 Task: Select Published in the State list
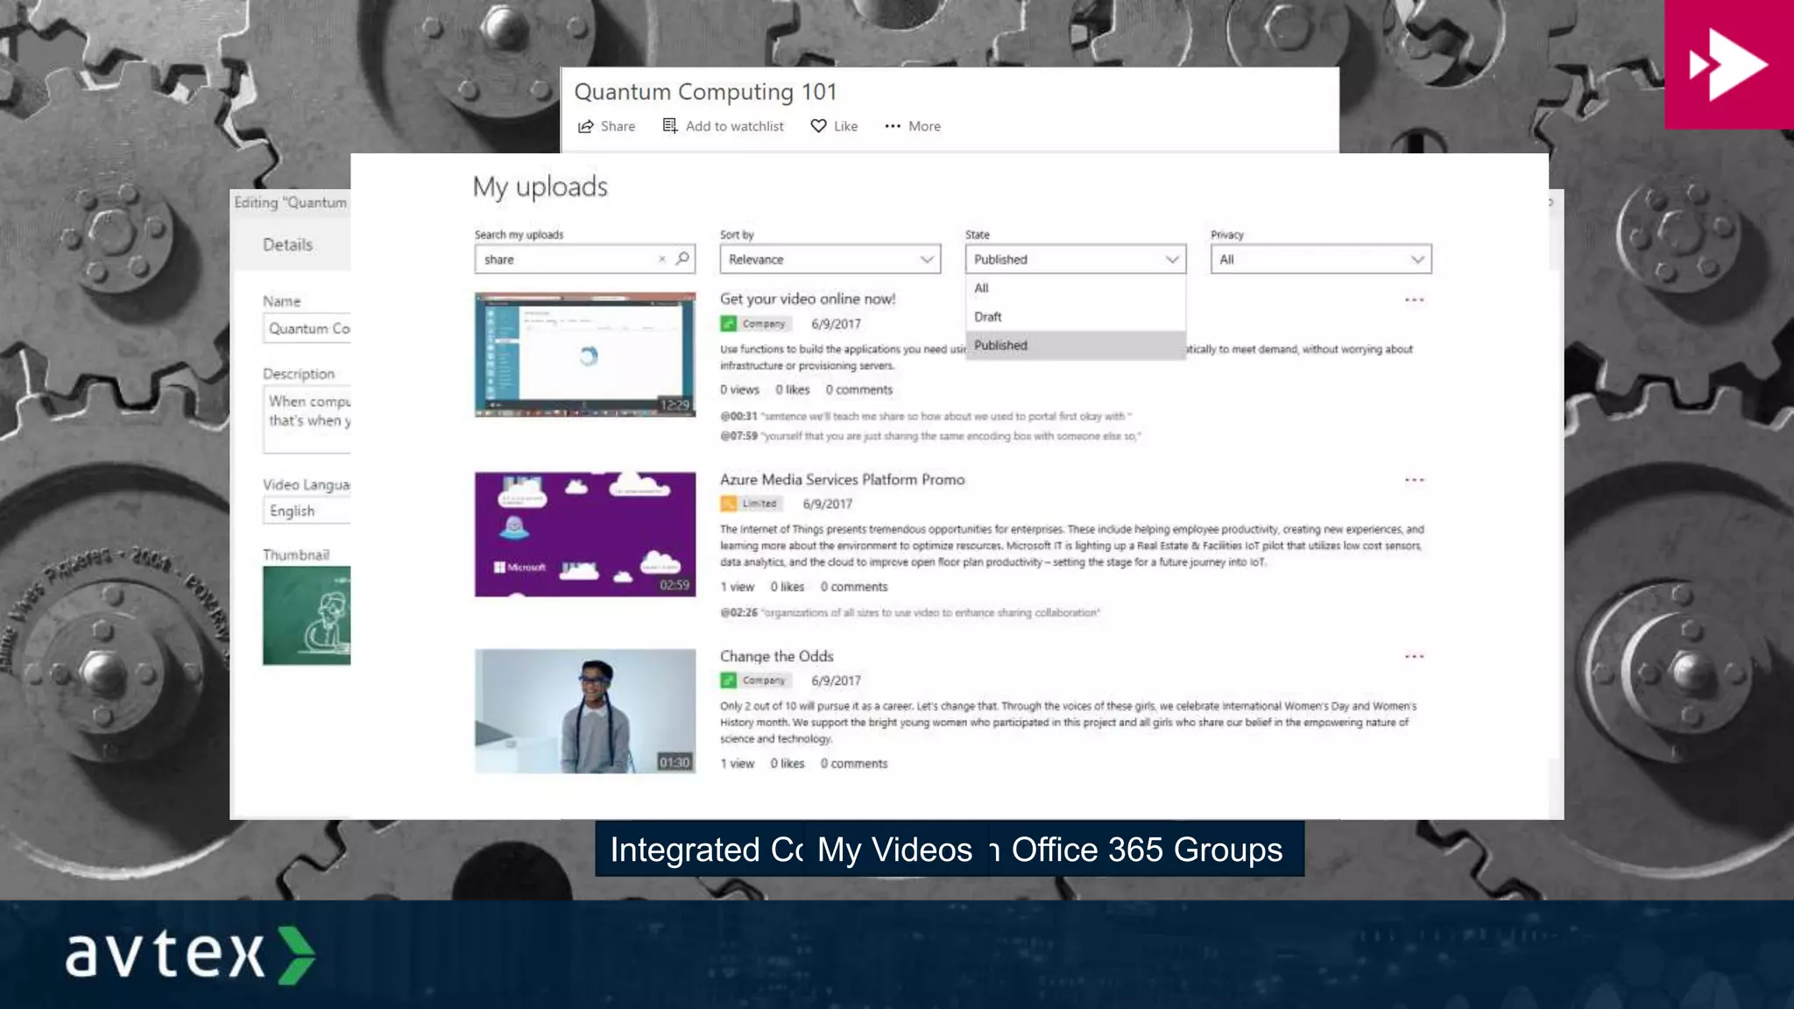1075,345
